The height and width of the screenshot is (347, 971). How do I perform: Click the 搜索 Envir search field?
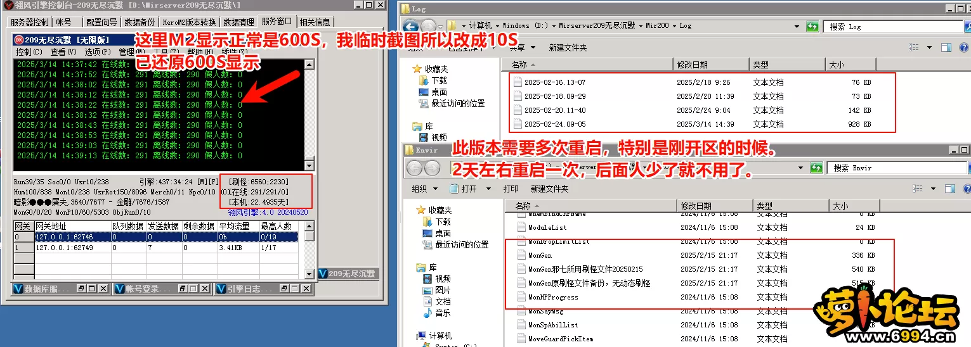896,168
